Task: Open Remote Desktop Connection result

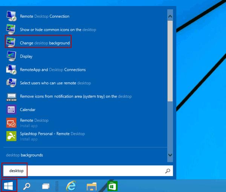Action: [x=44, y=16]
